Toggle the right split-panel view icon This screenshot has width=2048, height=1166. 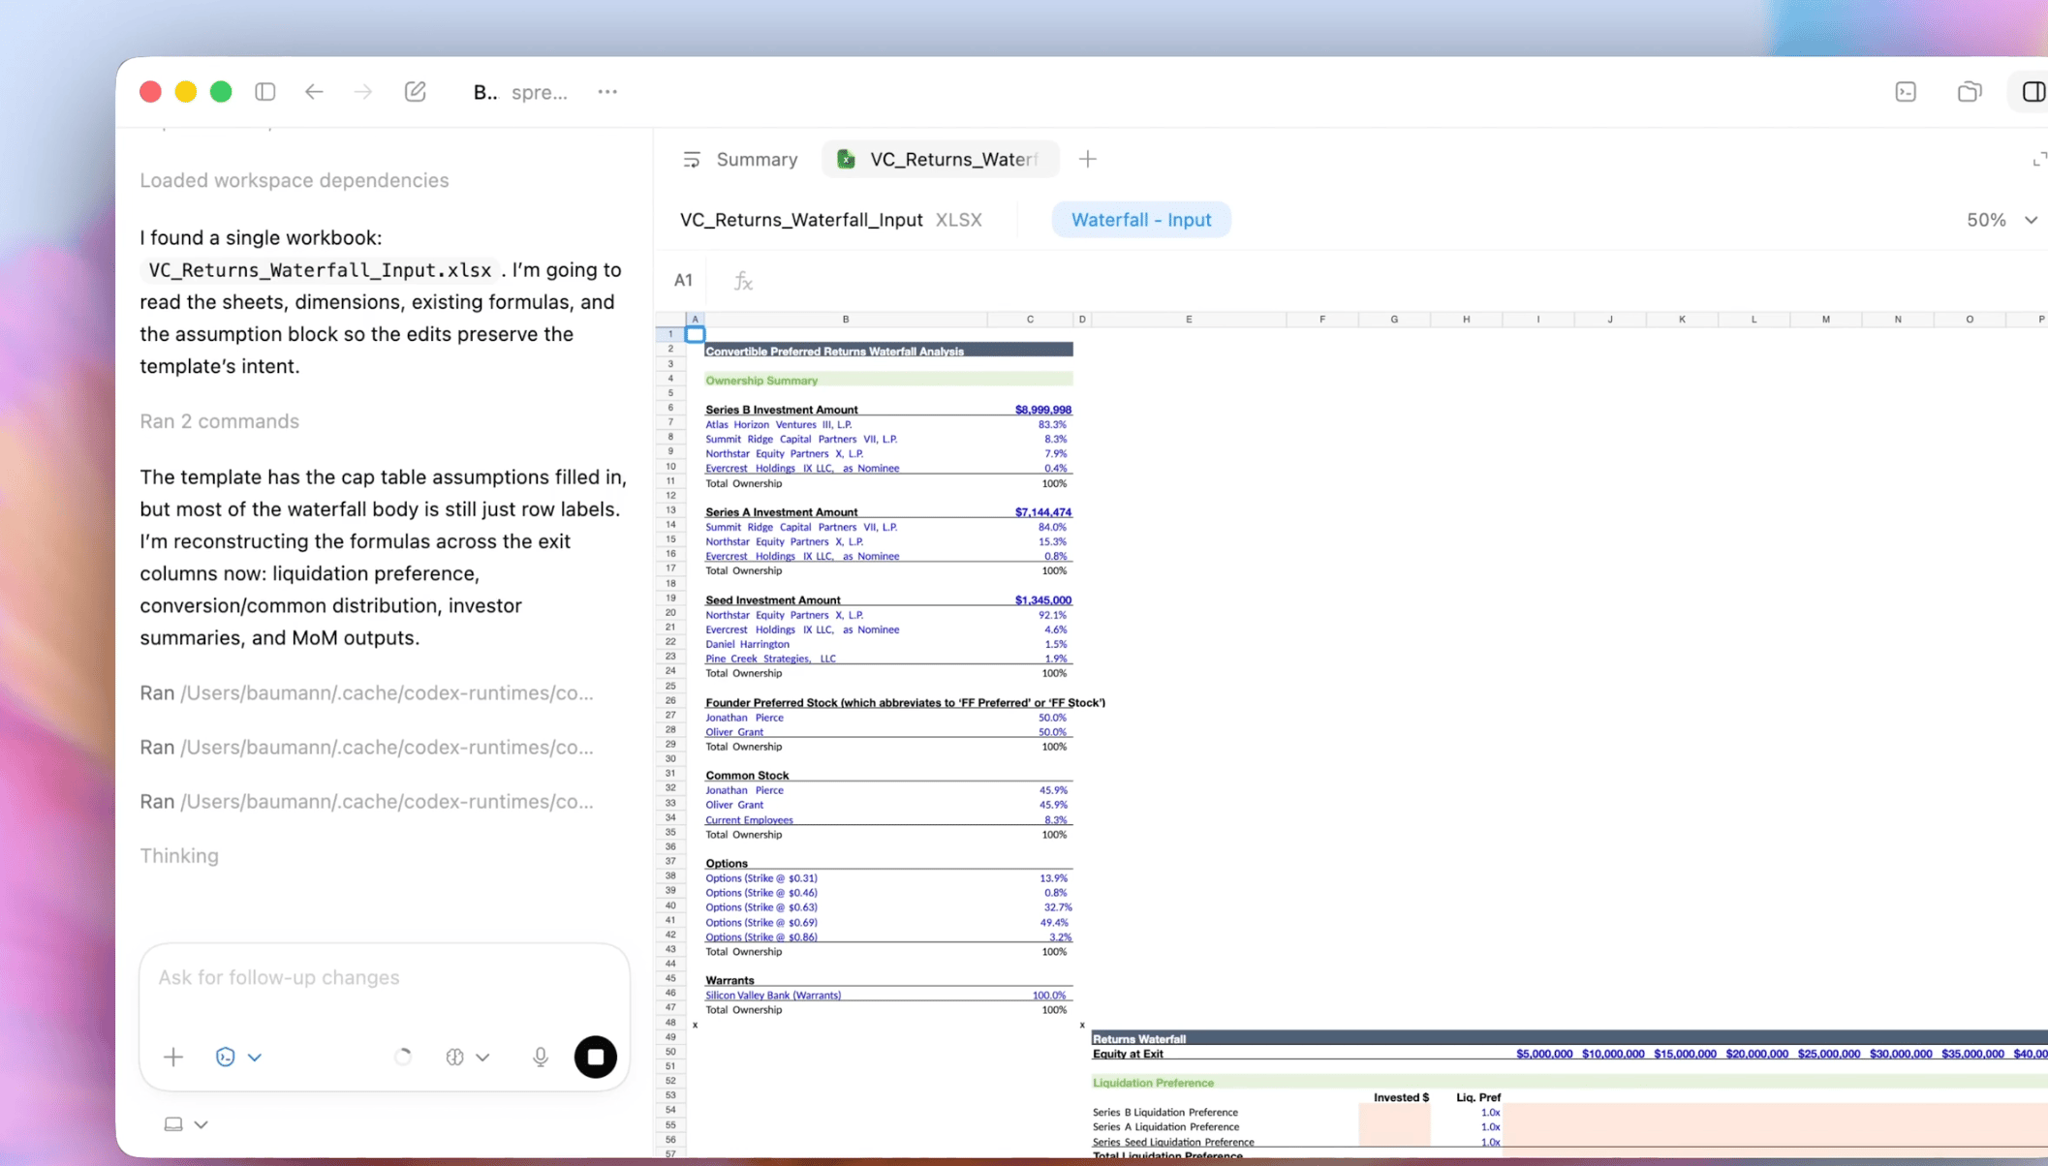(2032, 92)
